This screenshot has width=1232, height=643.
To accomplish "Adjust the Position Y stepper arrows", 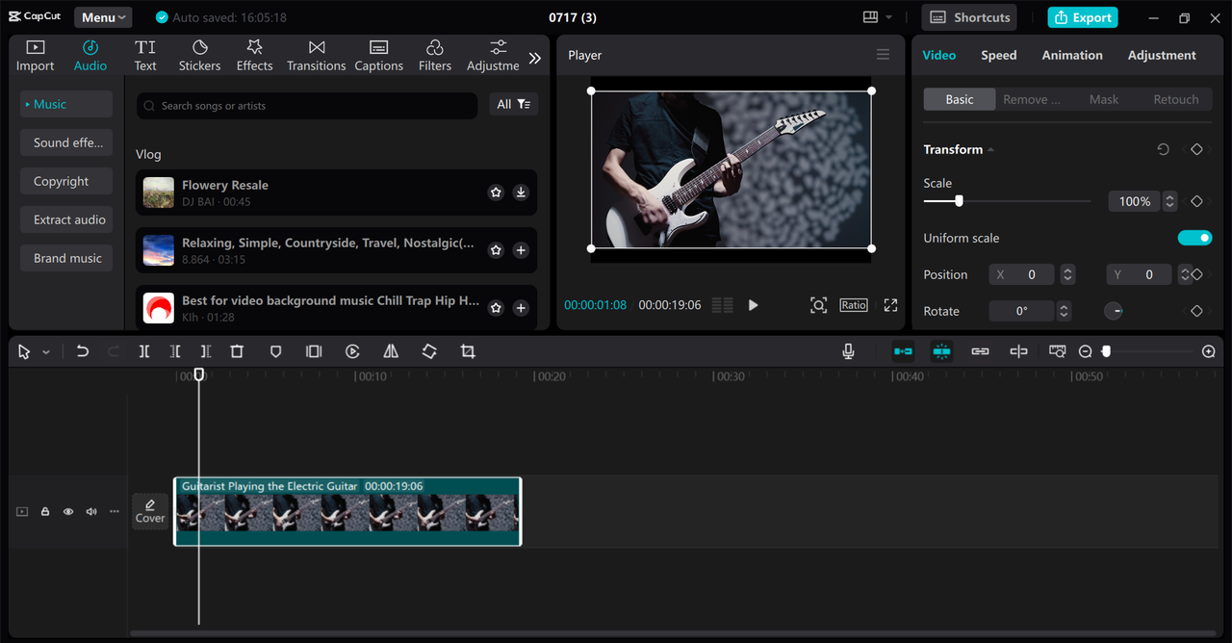I will click(x=1185, y=274).
